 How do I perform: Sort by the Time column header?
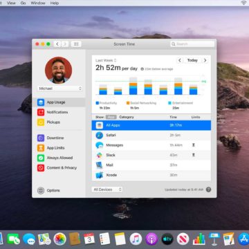point(173,117)
